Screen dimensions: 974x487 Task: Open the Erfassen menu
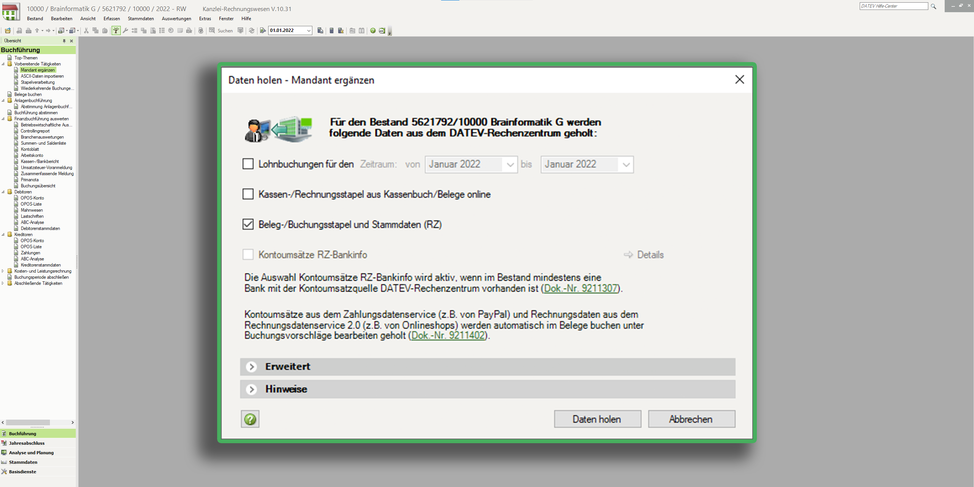[x=112, y=19]
